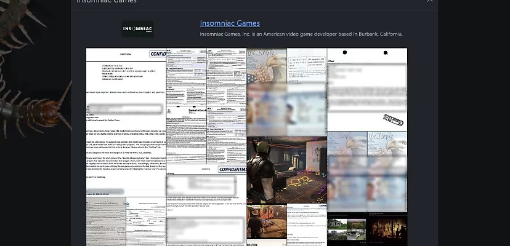
Task: Open the cowboy hat character screenshot
Action: tap(266, 221)
